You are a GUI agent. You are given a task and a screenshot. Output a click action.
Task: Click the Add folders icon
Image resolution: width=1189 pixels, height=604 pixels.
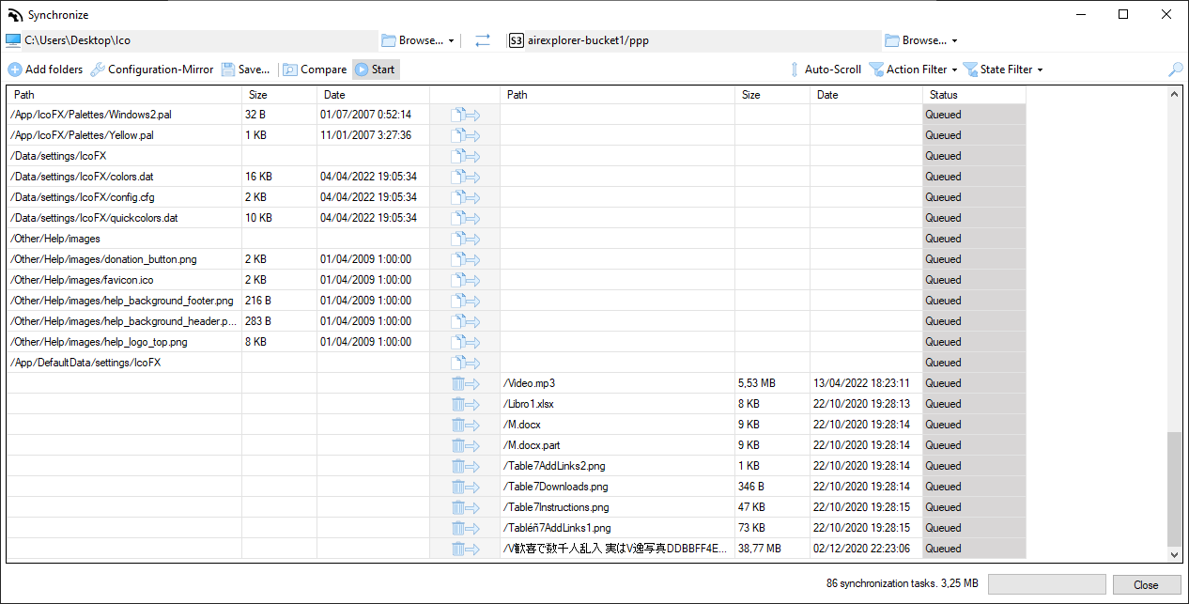coord(15,69)
